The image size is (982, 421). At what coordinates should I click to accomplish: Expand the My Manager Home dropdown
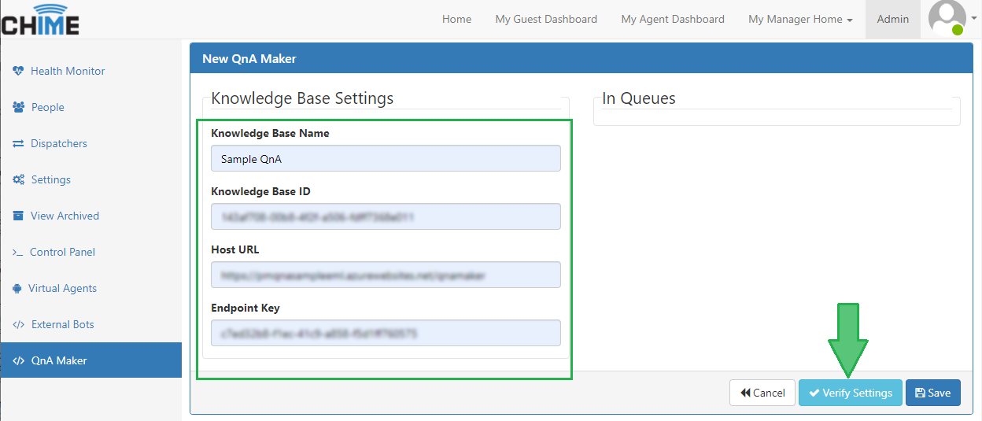(x=800, y=19)
